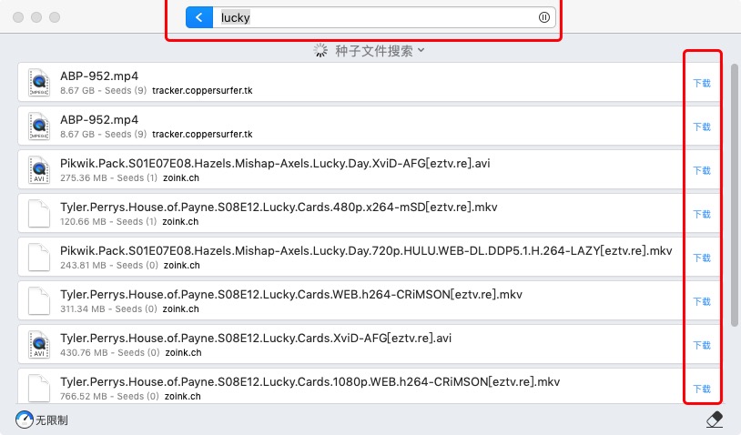Pause the search using the pause icon
The width and height of the screenshot is (741, 435).
coord(544,17)
